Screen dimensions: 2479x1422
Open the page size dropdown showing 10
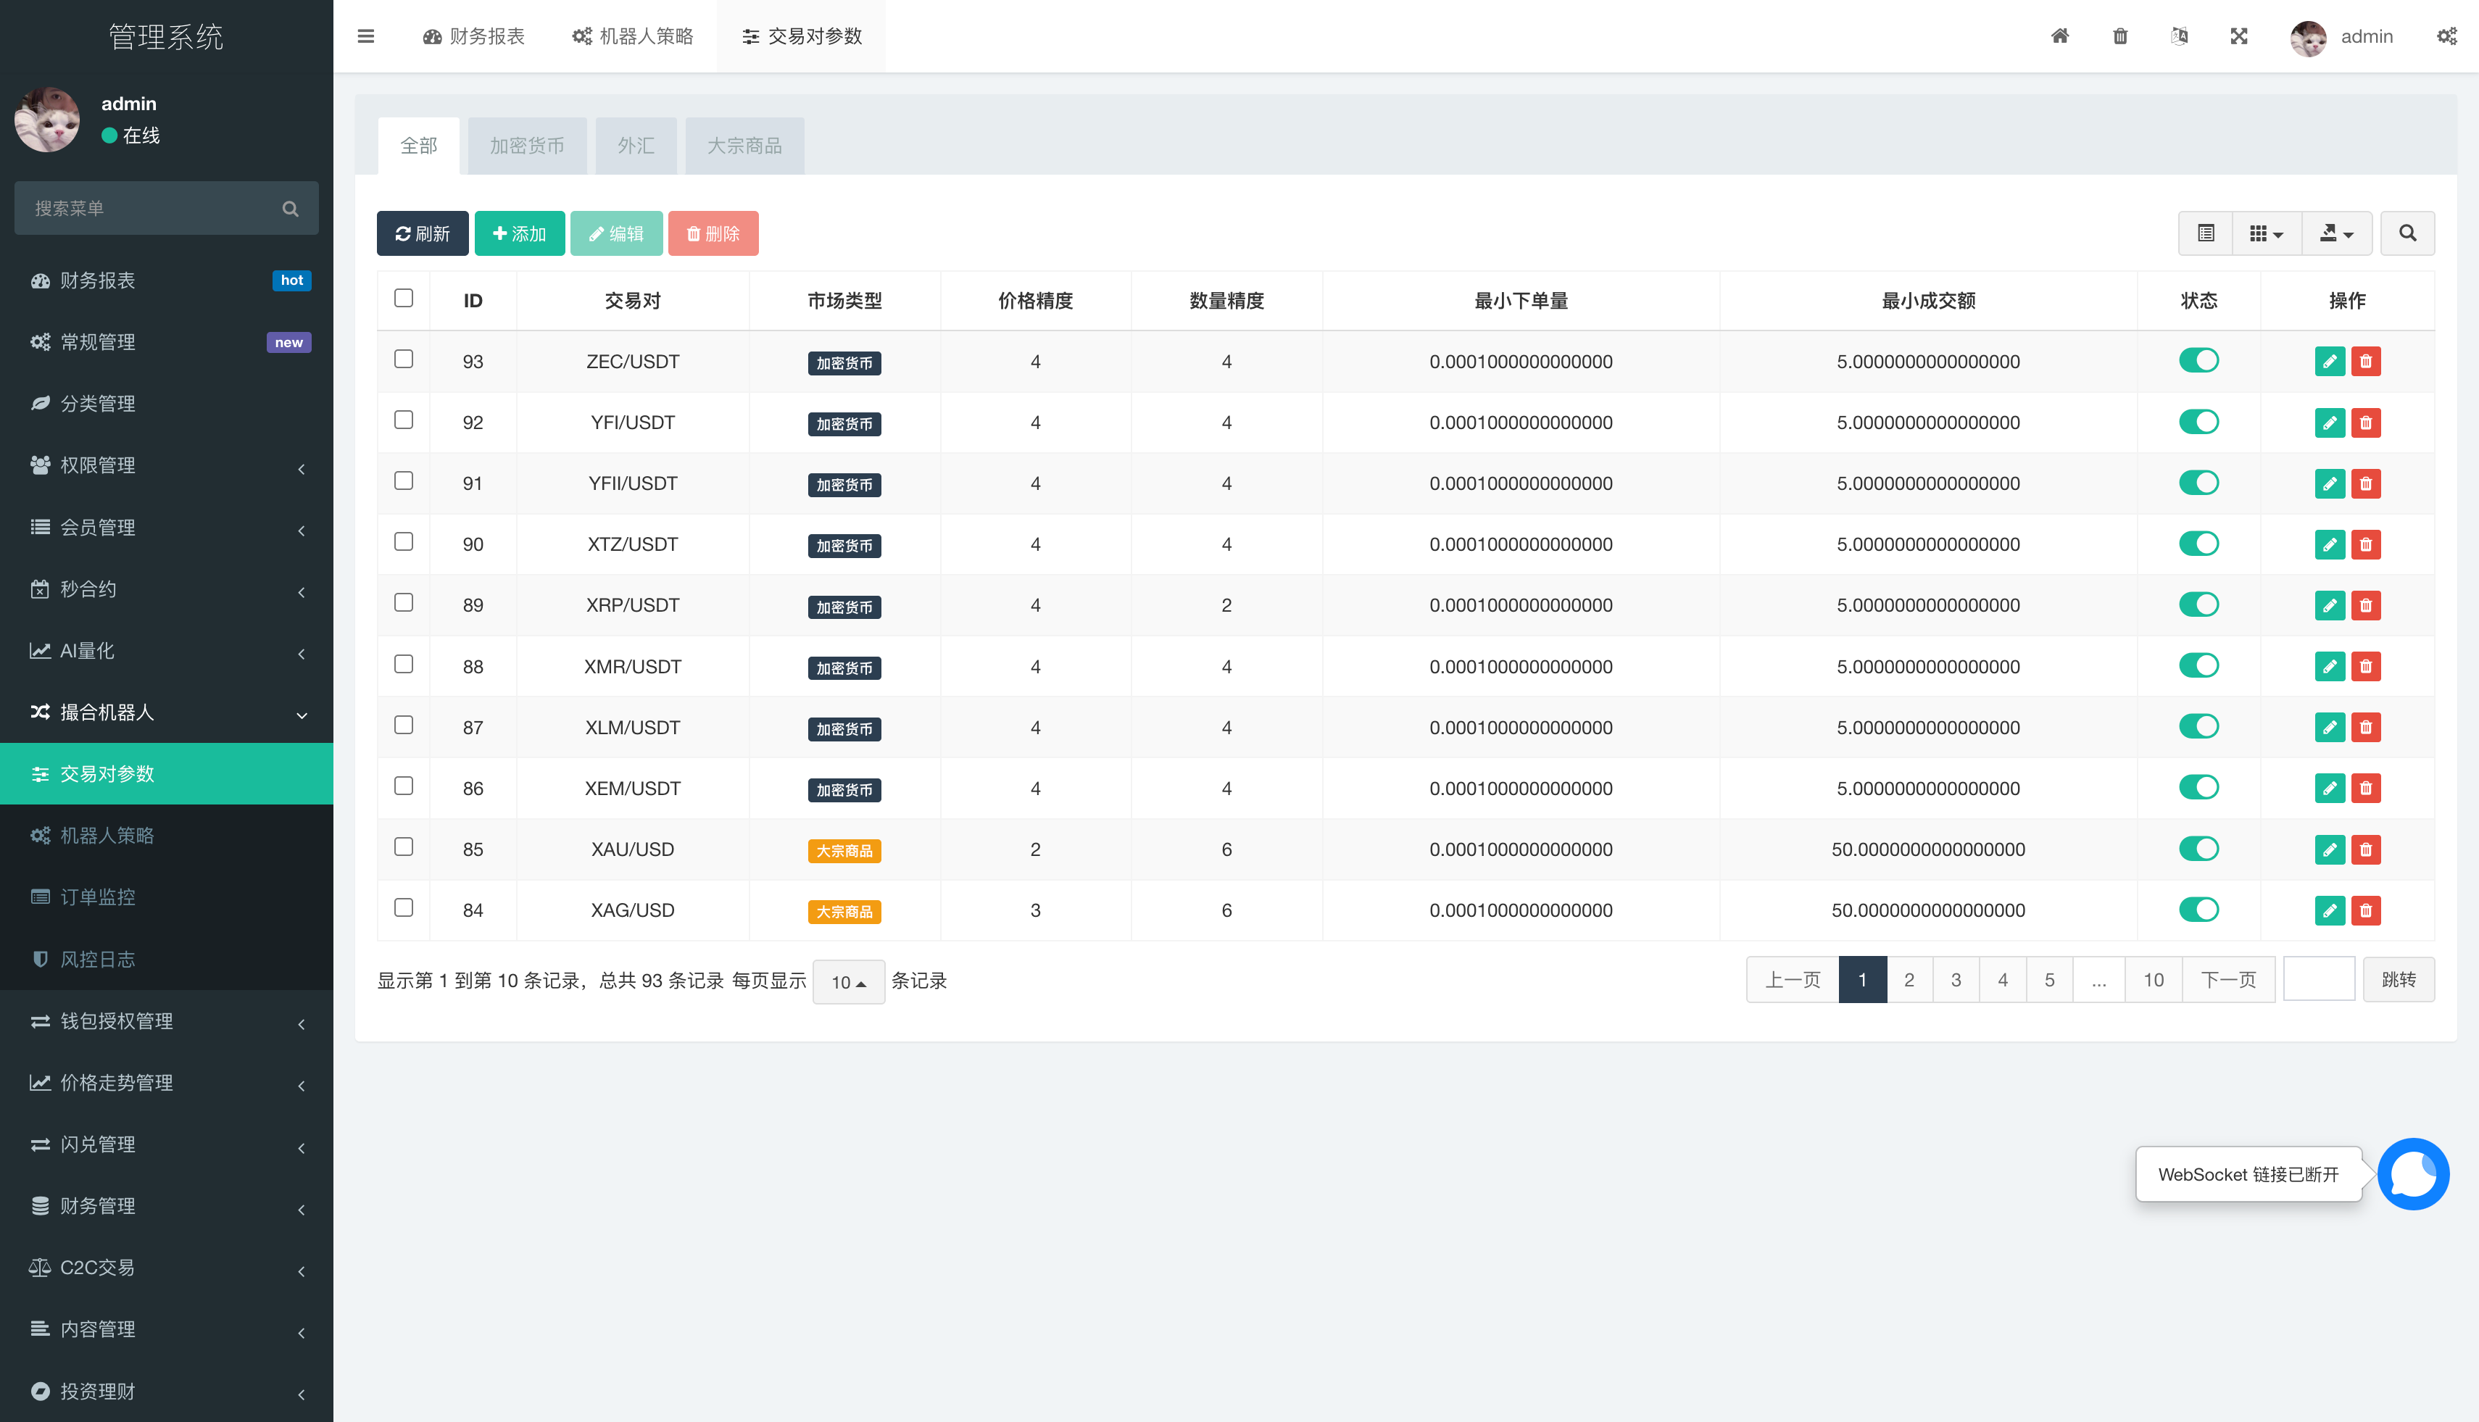pyautogui.click(x=848, y=981)
